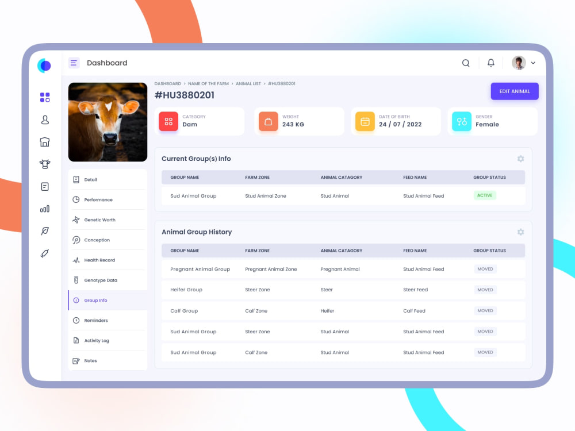This screenshot has width=575, height=431.
Task: Open the Health Record menu item
Action: pyautogui.click(x=108, y=260)
